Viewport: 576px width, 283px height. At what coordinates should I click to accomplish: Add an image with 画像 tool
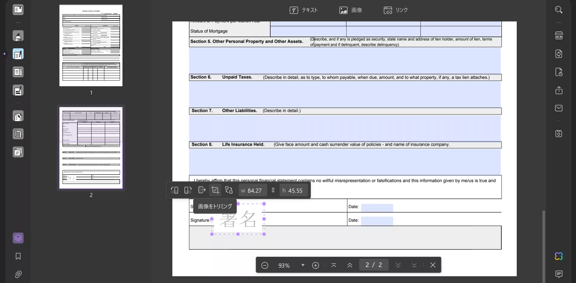pyautogui.click(x=351, y=10)
